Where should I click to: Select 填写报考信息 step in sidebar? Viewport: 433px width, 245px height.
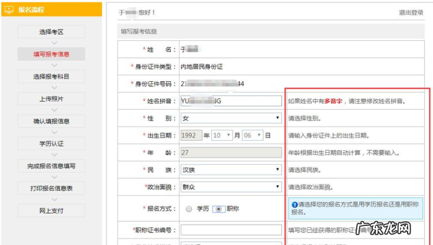51,54
